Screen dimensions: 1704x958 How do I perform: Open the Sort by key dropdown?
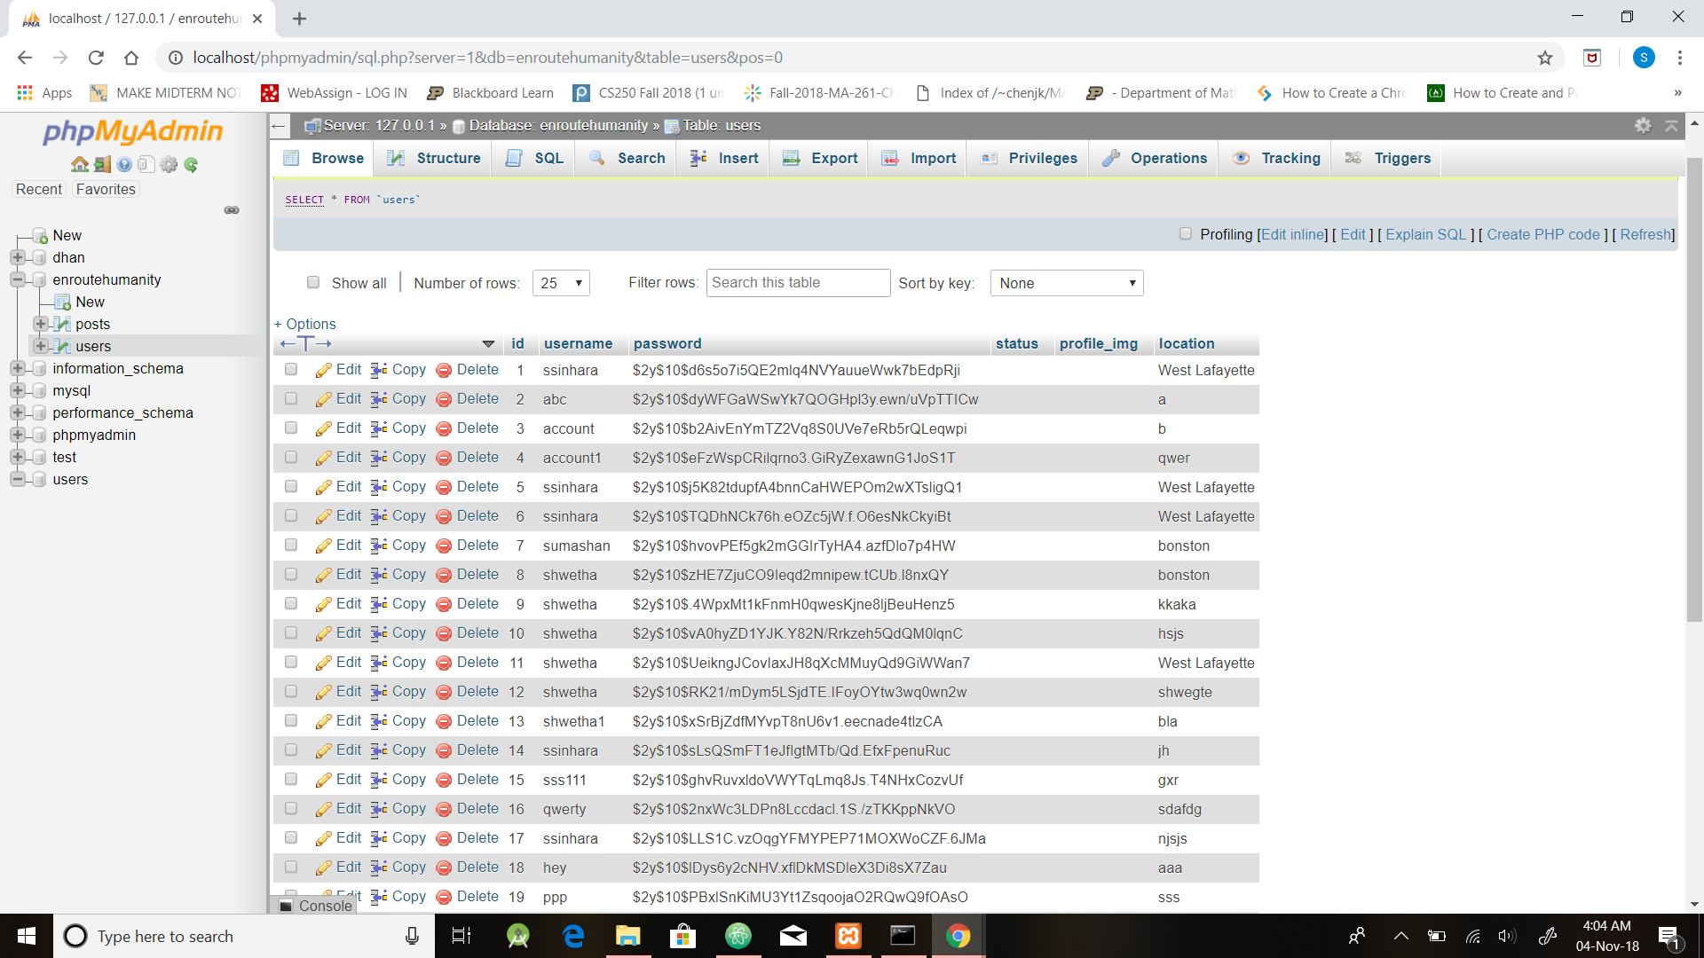[x=1066, y=283]
